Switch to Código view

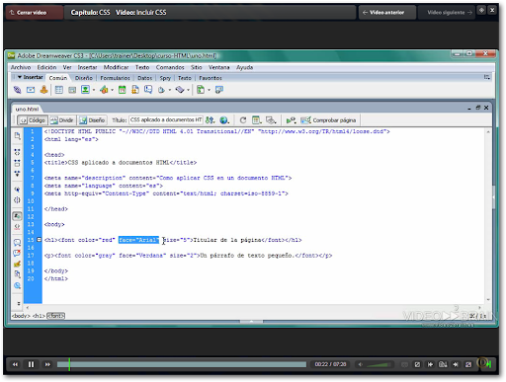point(33,120)
